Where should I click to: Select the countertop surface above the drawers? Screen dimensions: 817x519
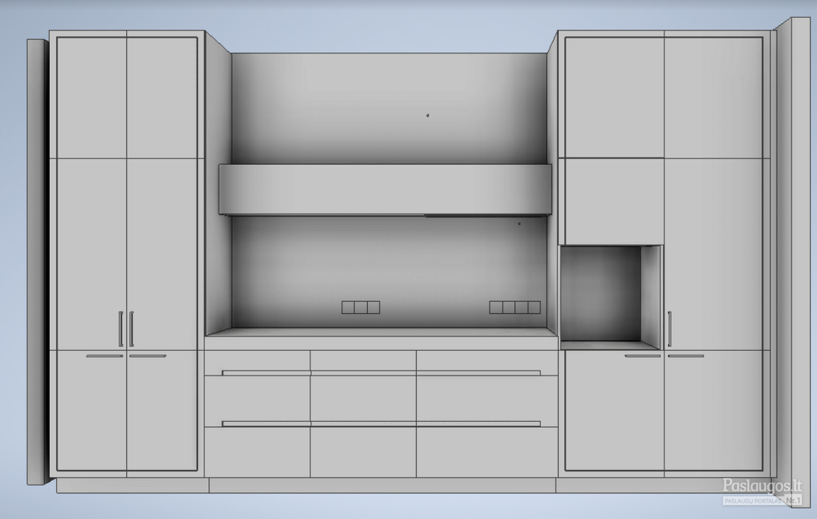[381, 332]
